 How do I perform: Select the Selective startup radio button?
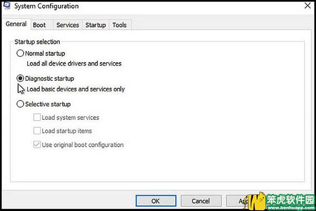point(20,104)
